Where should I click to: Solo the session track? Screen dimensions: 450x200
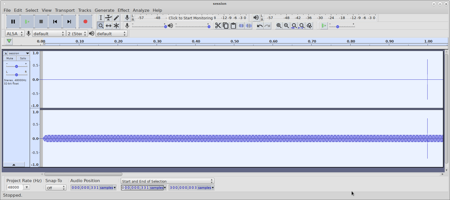[23, 58]
